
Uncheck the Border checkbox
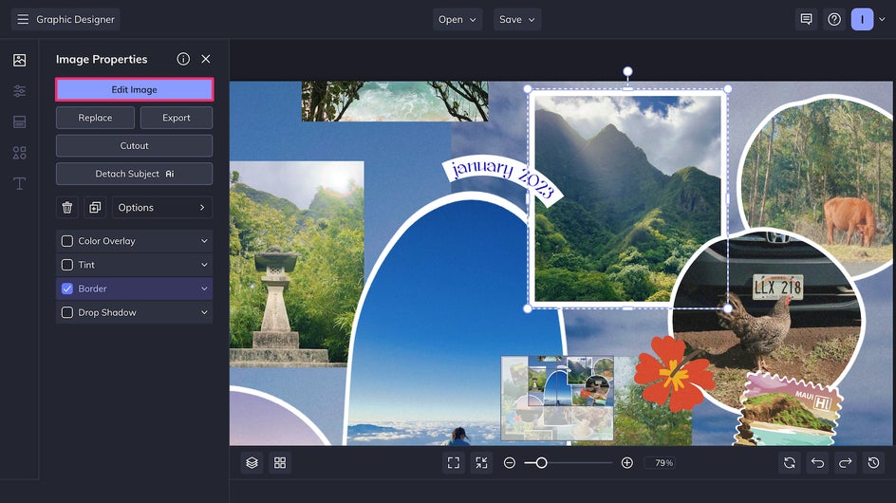(67, 289)
